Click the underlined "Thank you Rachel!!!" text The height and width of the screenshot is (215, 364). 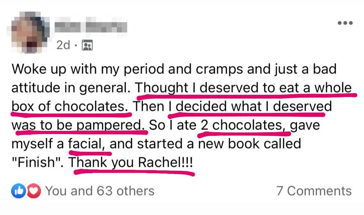(131, 163)
